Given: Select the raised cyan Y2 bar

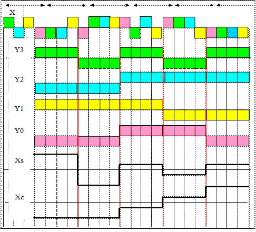Looking at the screenshot, I should click(185, 77).
